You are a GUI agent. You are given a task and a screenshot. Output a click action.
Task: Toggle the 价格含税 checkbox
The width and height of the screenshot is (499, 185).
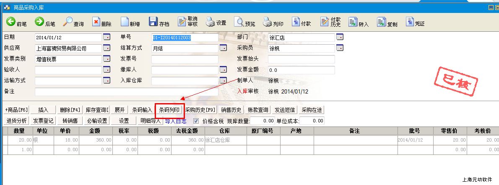pyautogui.click(x=196, y=121)
